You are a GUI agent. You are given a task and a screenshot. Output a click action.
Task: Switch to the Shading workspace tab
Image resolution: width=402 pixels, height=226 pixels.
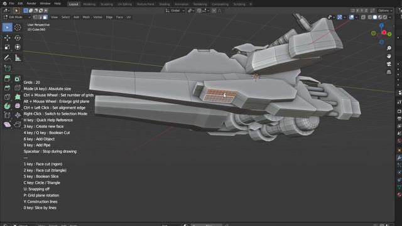[x=165, y=4]
